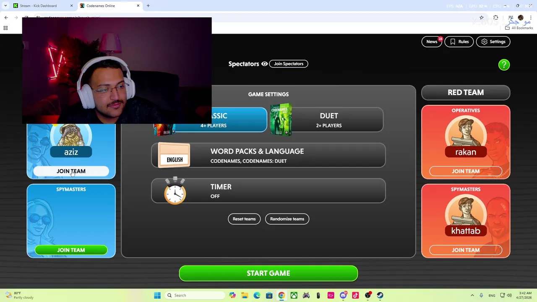Image resolution: width=537 pixels, height=302 pixels.
Task: Click the RED TEAM header
Action: pos(466,93)
